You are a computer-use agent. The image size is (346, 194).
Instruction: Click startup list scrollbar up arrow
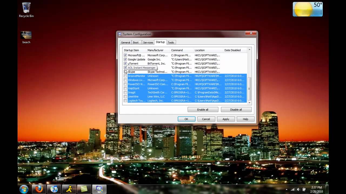point(249,50)
